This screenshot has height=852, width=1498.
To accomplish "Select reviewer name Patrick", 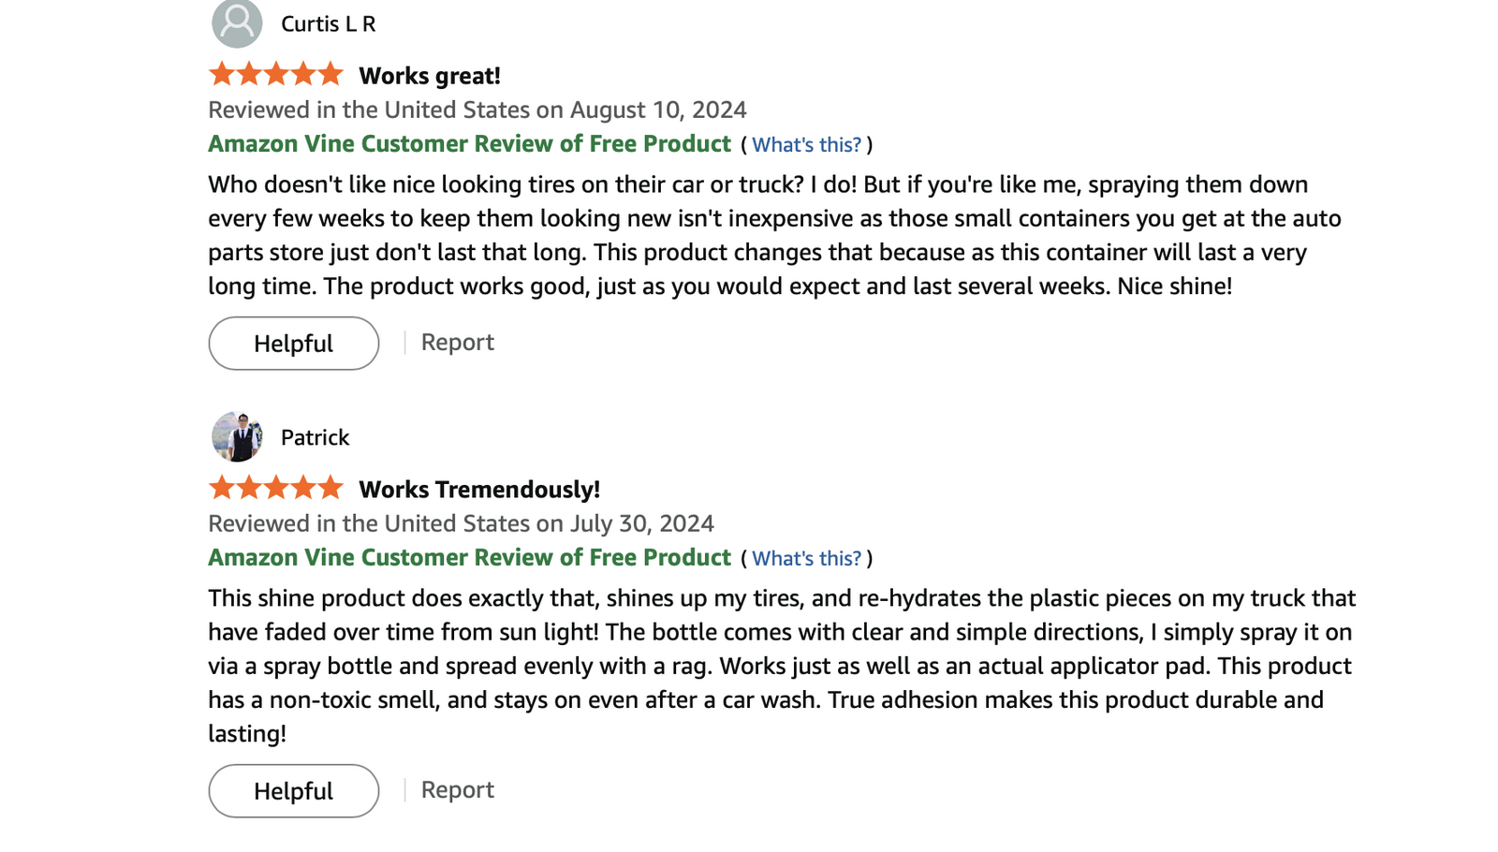I will [314, 436].
